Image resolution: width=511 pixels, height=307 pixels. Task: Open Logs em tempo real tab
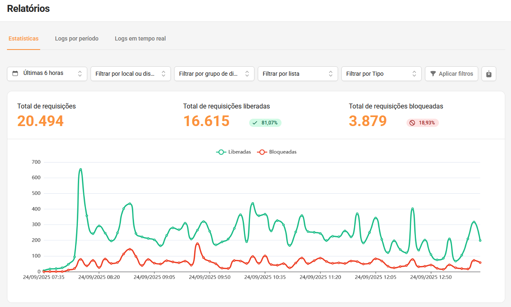(x=140, y=39)
